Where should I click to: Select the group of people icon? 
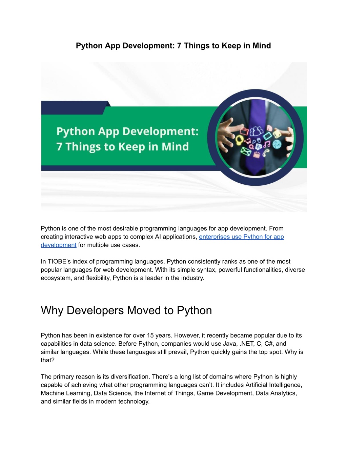pyautogui.click(x=257, y=131)
